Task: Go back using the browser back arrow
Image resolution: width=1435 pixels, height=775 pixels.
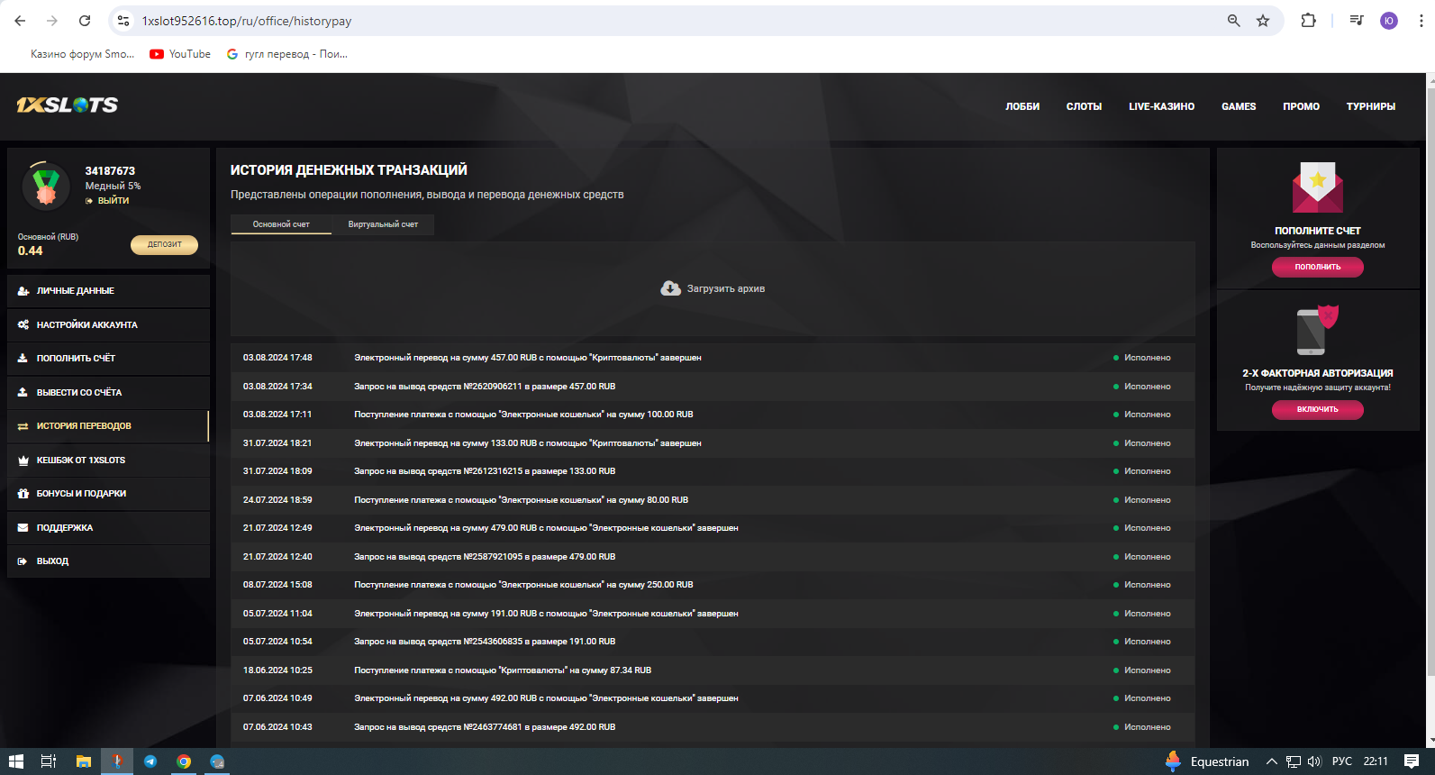Action: pos(20,21)
